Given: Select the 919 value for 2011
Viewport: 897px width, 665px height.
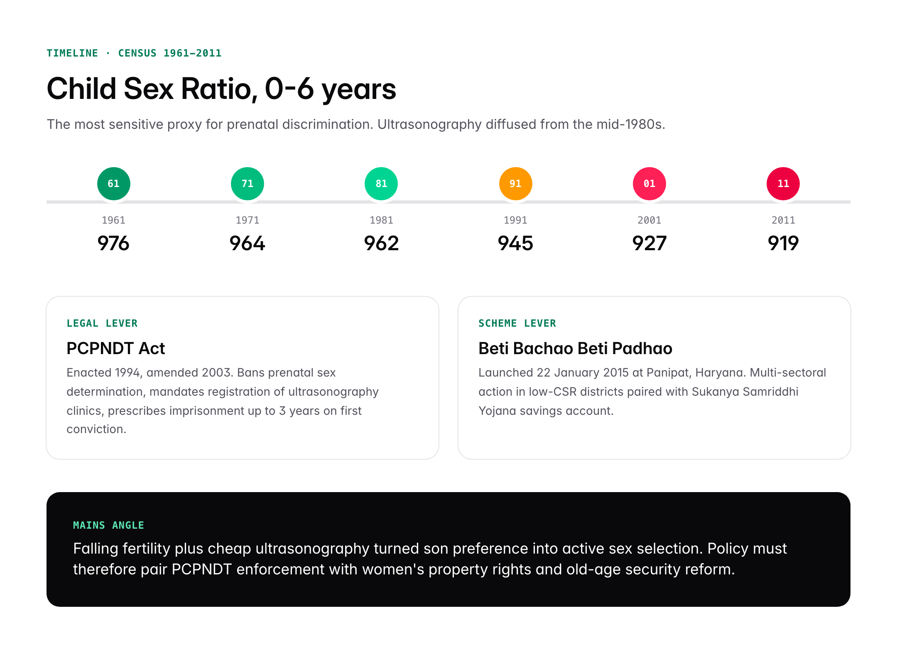Looking at the screenshot, I should [x=783, y=243].
